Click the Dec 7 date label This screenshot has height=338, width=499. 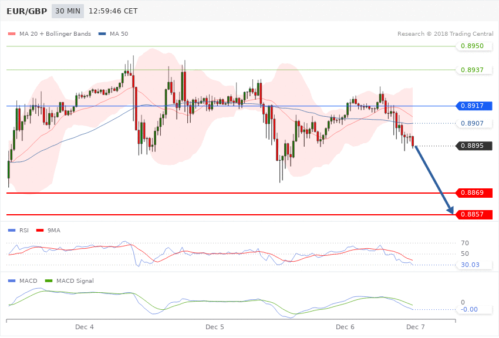[x=415, y=327]
